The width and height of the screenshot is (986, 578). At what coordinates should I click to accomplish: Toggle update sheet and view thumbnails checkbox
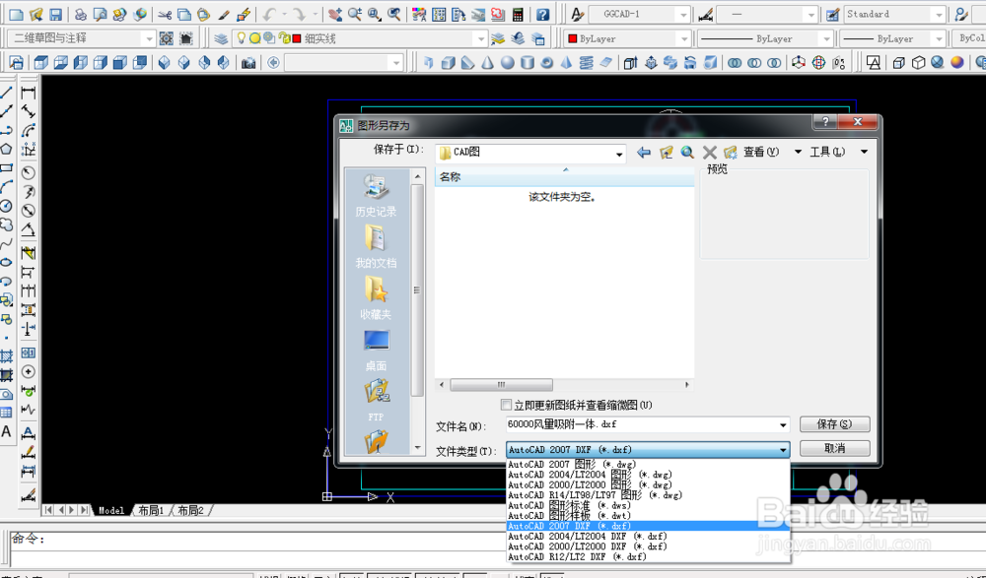click(x=506, y=405)
